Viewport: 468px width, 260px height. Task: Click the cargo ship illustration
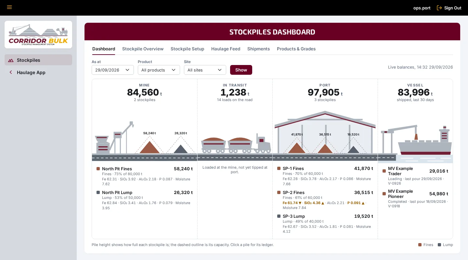425,140
